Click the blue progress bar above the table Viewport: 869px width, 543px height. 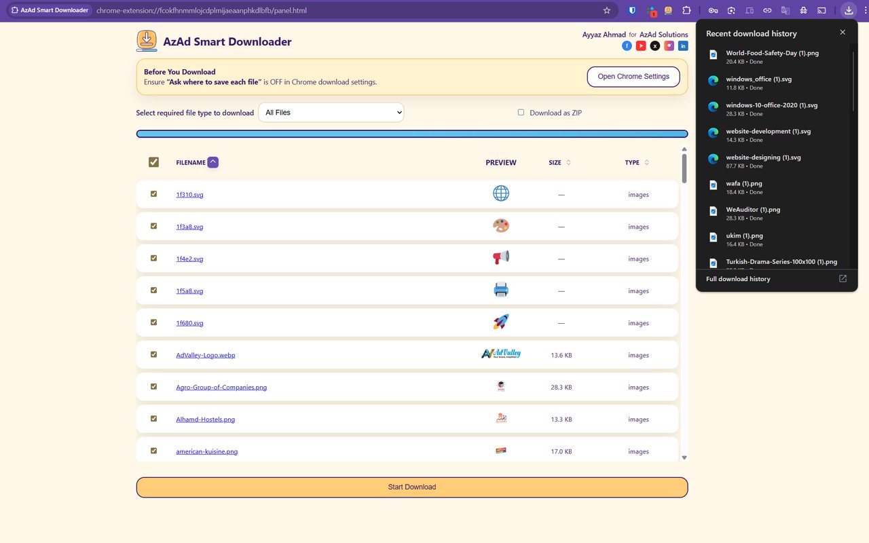(411, 133)
